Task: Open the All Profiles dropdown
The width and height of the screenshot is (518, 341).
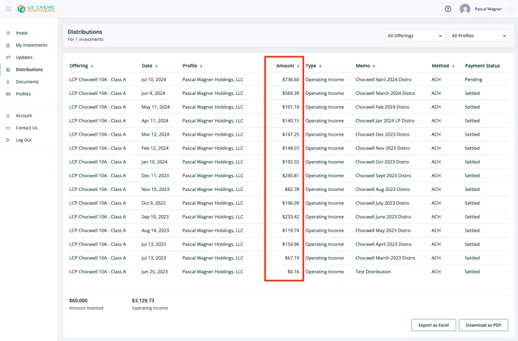Action: pyautogui.click(x=479, y=36)
